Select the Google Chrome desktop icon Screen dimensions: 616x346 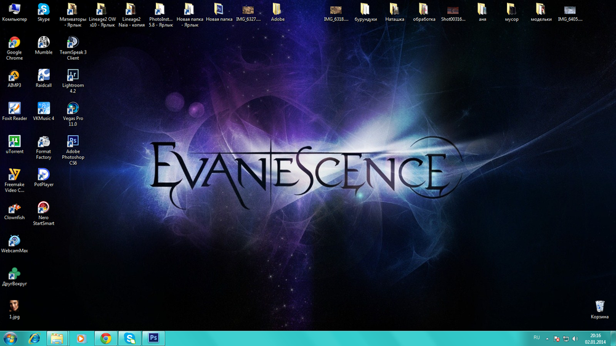(14, 42)
